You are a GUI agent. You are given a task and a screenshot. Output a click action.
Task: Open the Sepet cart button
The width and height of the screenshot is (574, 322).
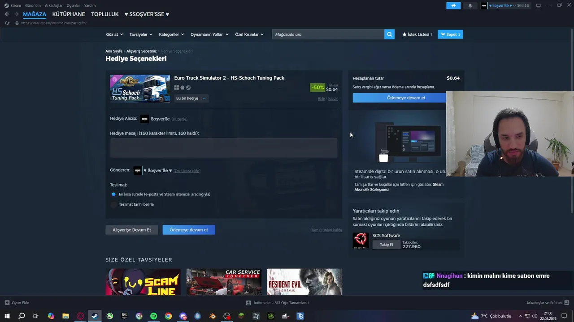point(450,34)
